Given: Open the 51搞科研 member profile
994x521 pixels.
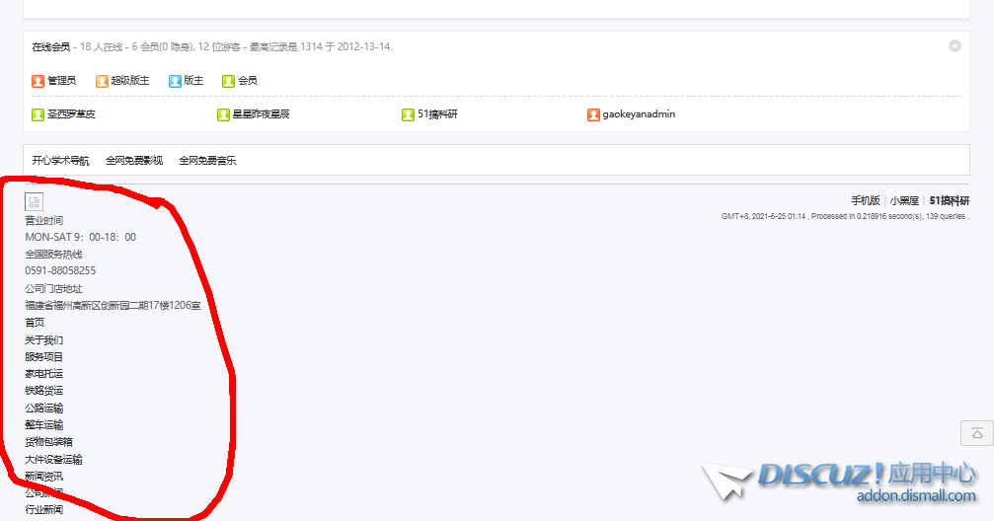Looking at the screenshot, I should coord(436,114).
